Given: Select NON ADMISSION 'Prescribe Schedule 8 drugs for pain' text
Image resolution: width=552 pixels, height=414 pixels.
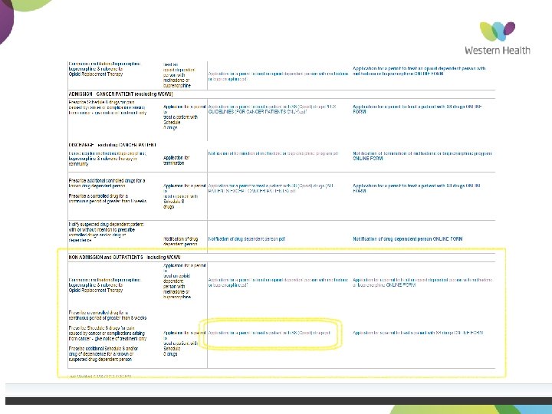Looking at the screenshot, I should point(107,333).
